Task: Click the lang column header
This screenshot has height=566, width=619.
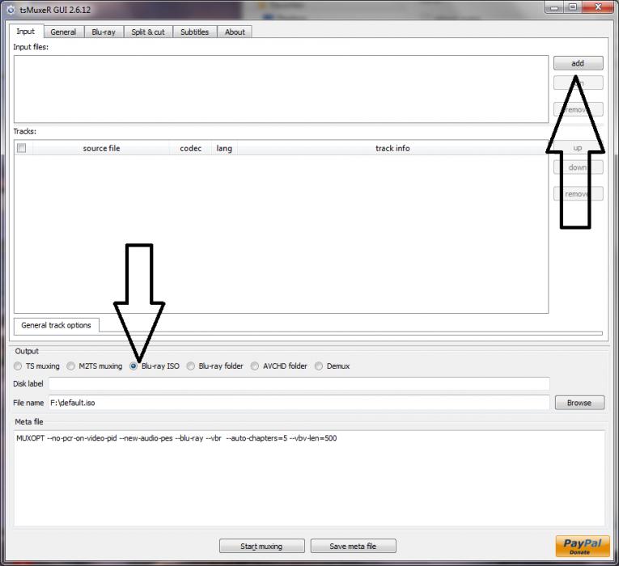Action: click(x=224, y=148)
